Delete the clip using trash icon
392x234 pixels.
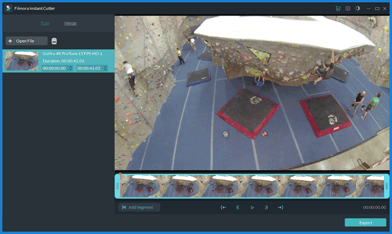[x=54, y=41]
